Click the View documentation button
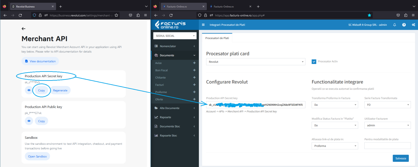Viewport: 418px width, 167px height. coord(40,61)
